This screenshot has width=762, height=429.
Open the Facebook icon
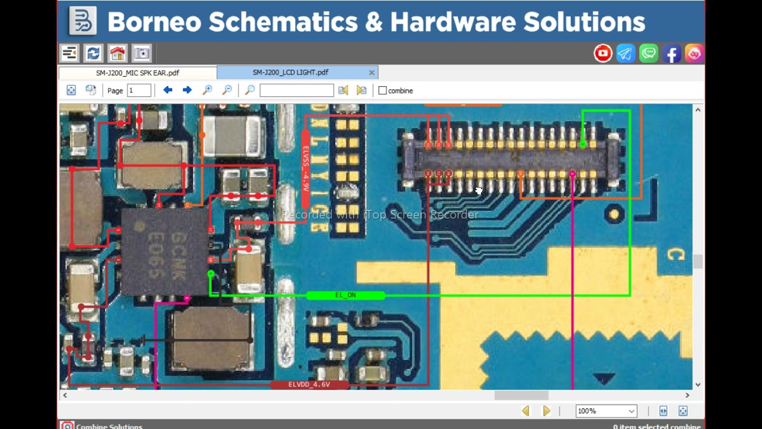point(672,54)
